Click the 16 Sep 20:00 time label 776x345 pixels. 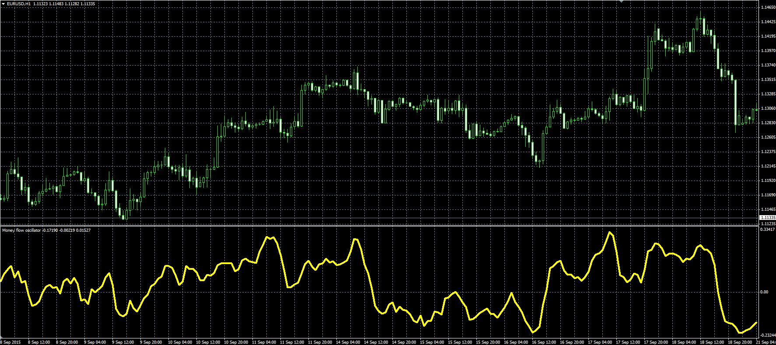pos(572,342)
